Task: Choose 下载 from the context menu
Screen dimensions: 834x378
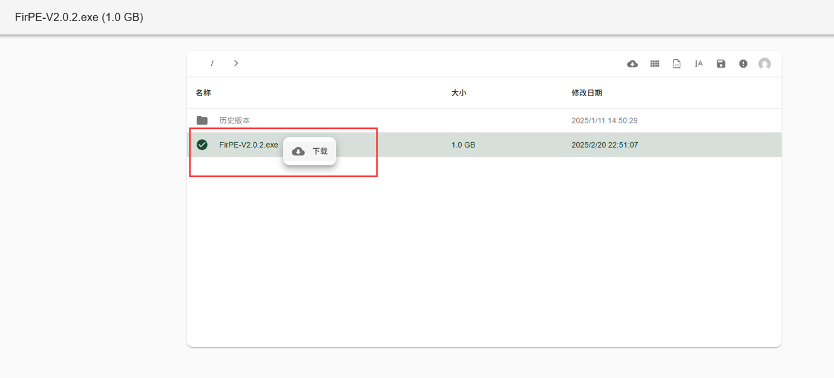Action: click(319, 151)
